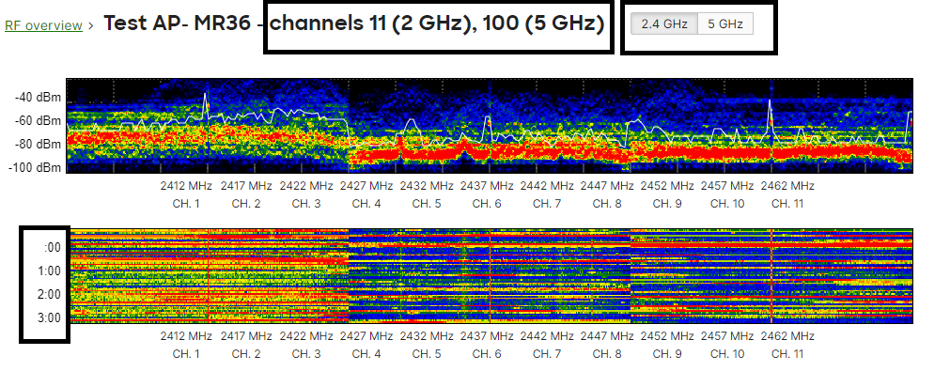Click CH. 11 label under the dBm chart
950x371 pixels.
point(787,204)
